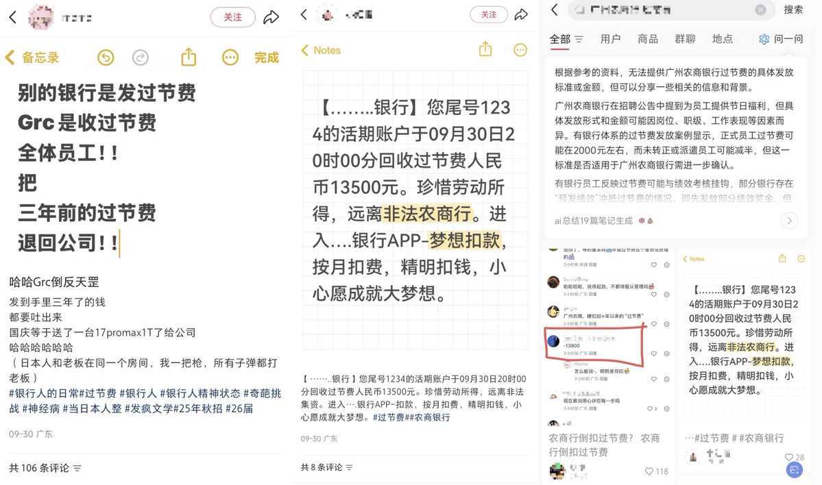Image resolution: width=822 pixels, height=485 pixels.
Task: Switch to the 地点 tab
Action: tap(722, 39)
